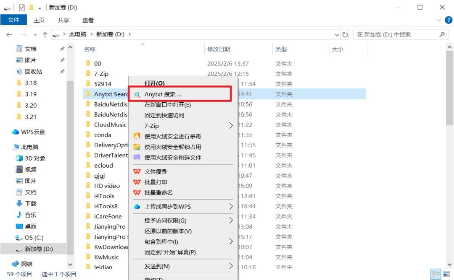The width and height of the screenshot is (454, 280).
Task: Click the WPS batch rename icon
Action: click(137, 193)
